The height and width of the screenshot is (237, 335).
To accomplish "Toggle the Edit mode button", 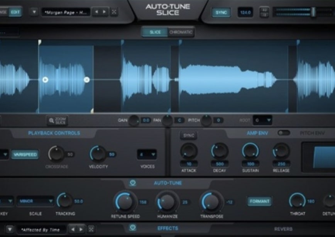I will pyautogui.click(x=15, y=12).
